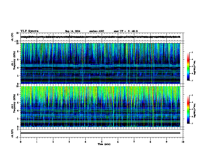Image resolution: width=206 pixels, height=159 pixels.
Task: Click time axis tick label "2"
Action: coord(53,142)
